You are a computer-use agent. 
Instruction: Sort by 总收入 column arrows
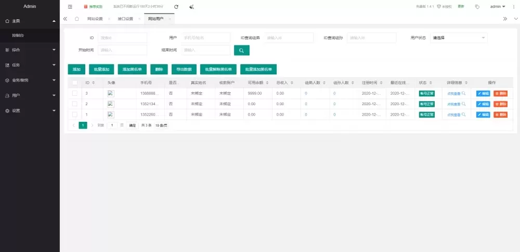click(x=292, y=83)
